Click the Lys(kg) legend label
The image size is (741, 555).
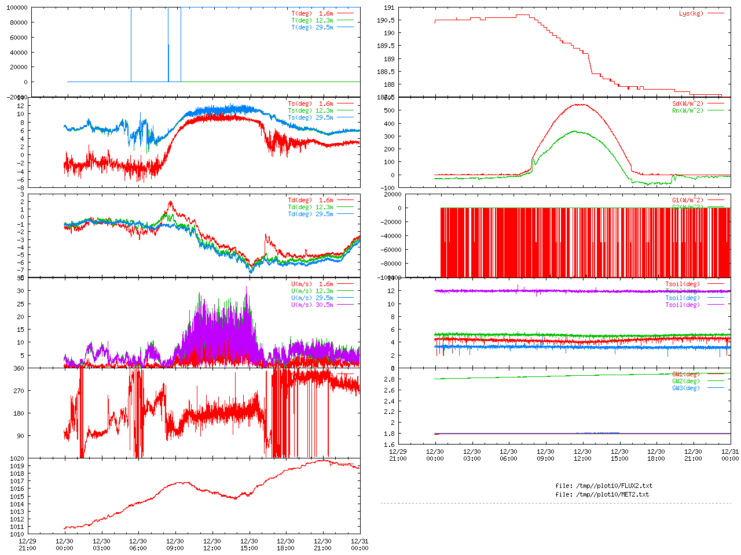[x=691, y=13]
